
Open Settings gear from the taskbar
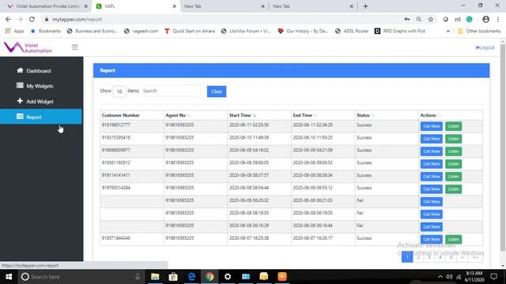[228, 277]
